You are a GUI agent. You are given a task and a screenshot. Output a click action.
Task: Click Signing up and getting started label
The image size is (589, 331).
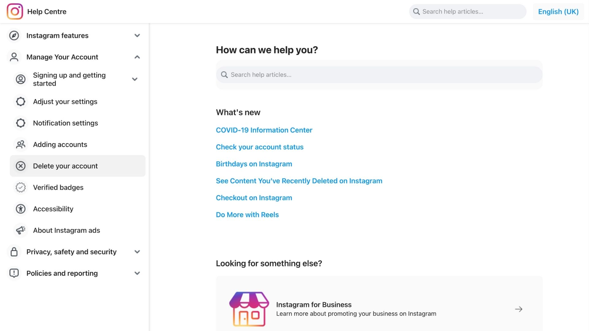pyautogui.click(x=69, y=79)
